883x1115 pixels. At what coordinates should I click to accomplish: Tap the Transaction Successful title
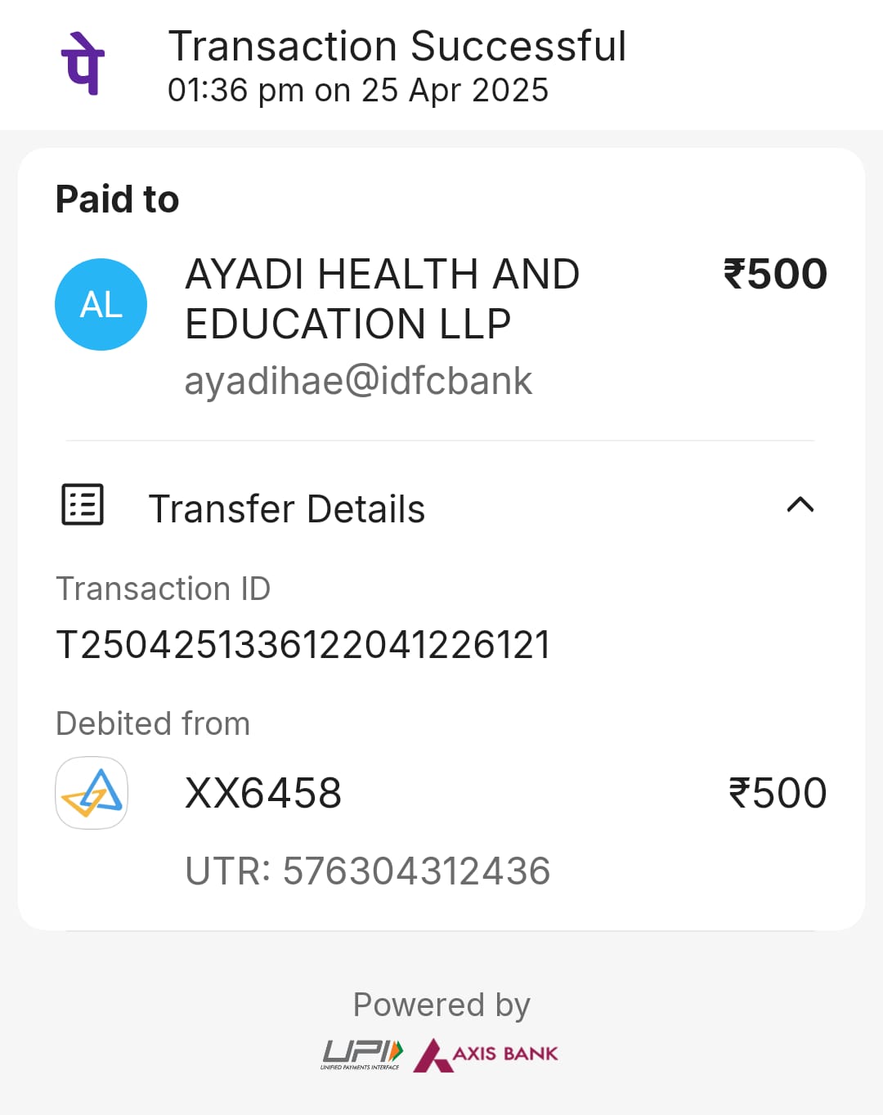point(397,46)
